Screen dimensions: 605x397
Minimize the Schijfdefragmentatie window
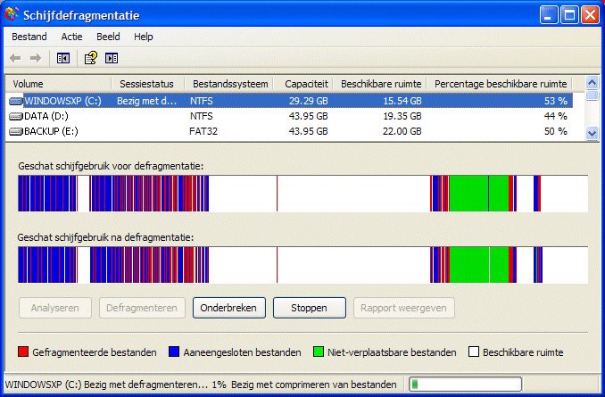coord(548,15)
